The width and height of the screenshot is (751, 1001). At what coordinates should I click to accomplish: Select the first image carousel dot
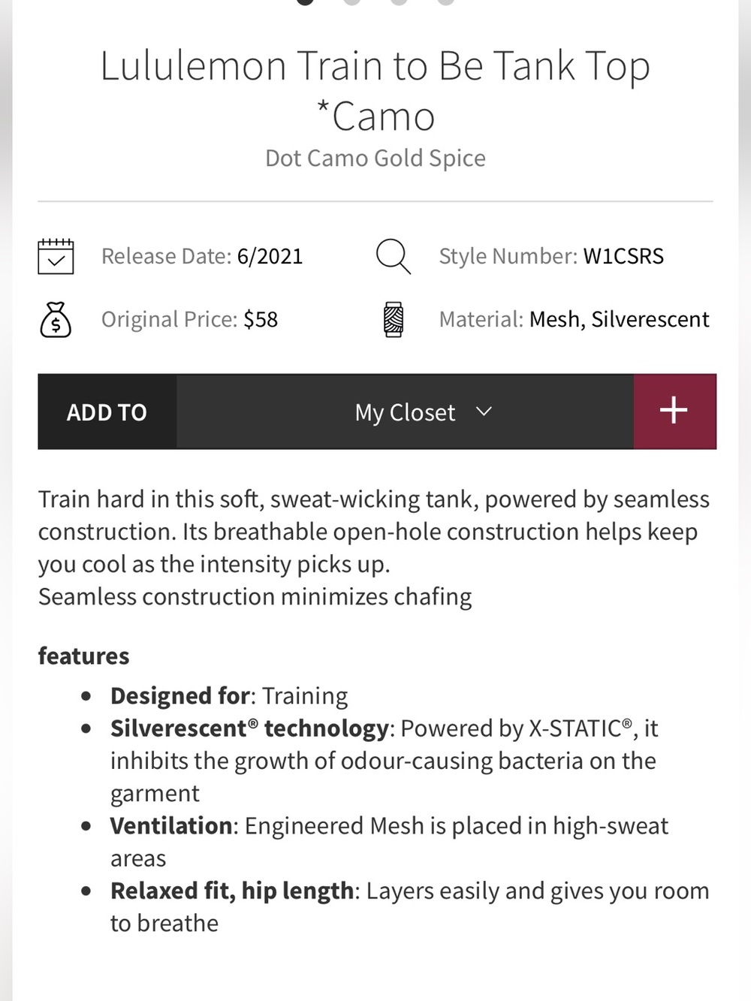[x=305, y=2]
